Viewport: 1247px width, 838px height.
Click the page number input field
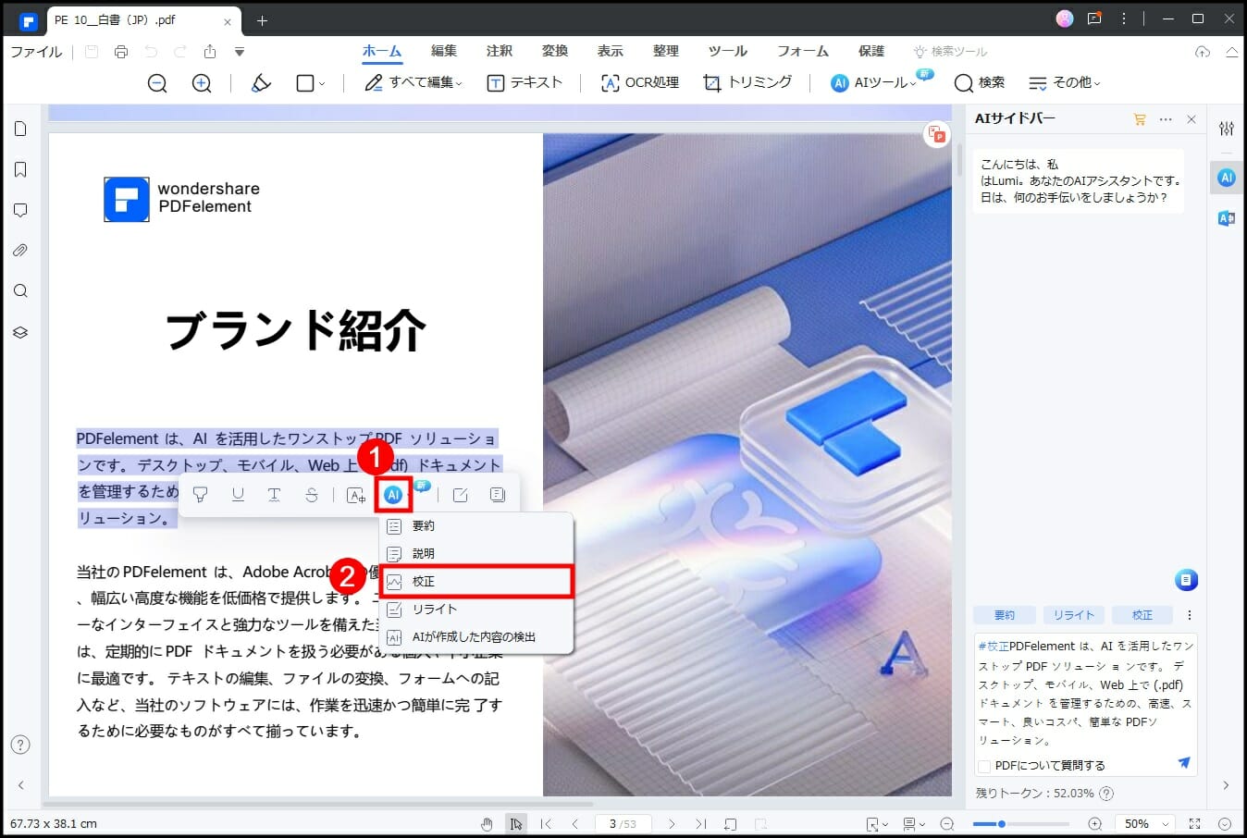point(622,823)
